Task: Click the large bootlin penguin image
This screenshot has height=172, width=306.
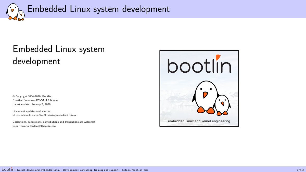Action: [x=199, y=88]
